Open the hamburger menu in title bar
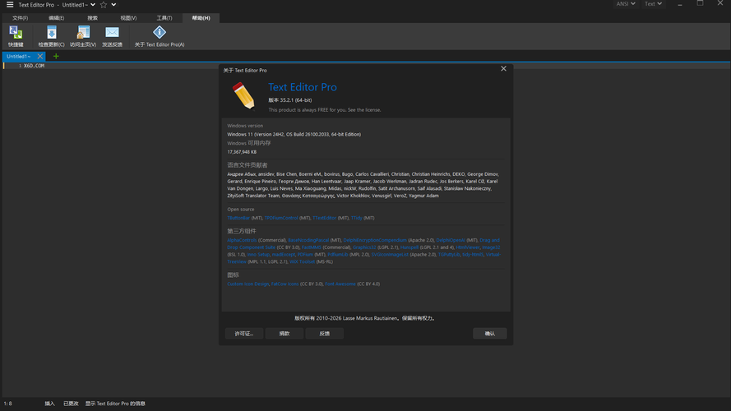Viewport: 731px width, 411px height. [10, 4]
